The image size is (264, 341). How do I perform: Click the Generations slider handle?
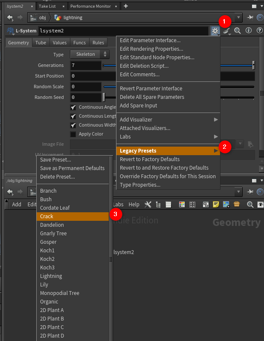coord(254,65)
